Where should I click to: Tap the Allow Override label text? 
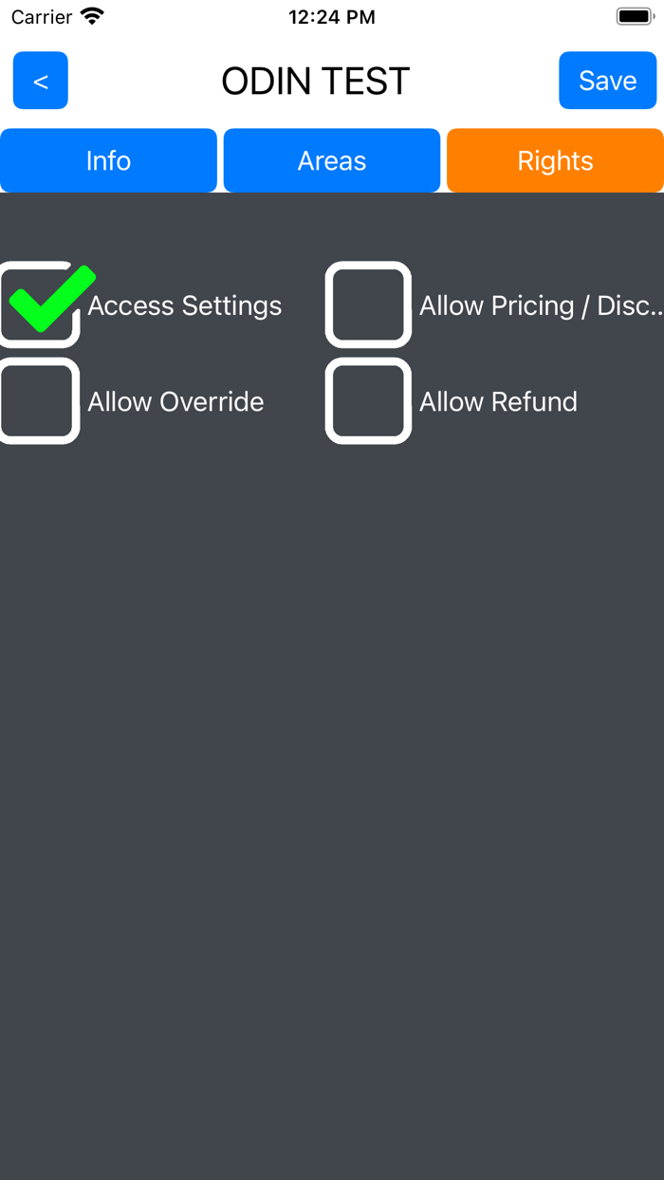[175, 401]
